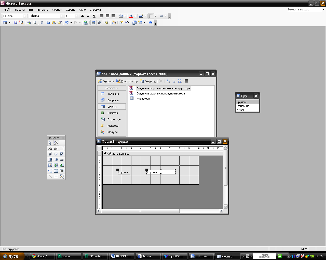Open the Формат menu
The height and width of the screenshot is (260, 326).
point(57,10)
